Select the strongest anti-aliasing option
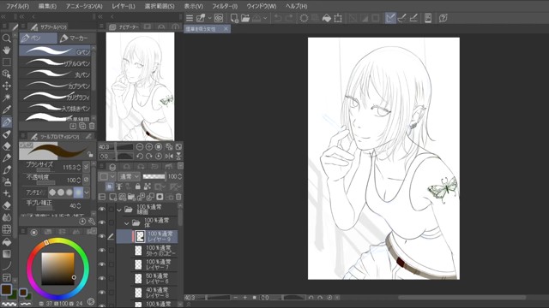549x308 pixels. pos(78,192)
